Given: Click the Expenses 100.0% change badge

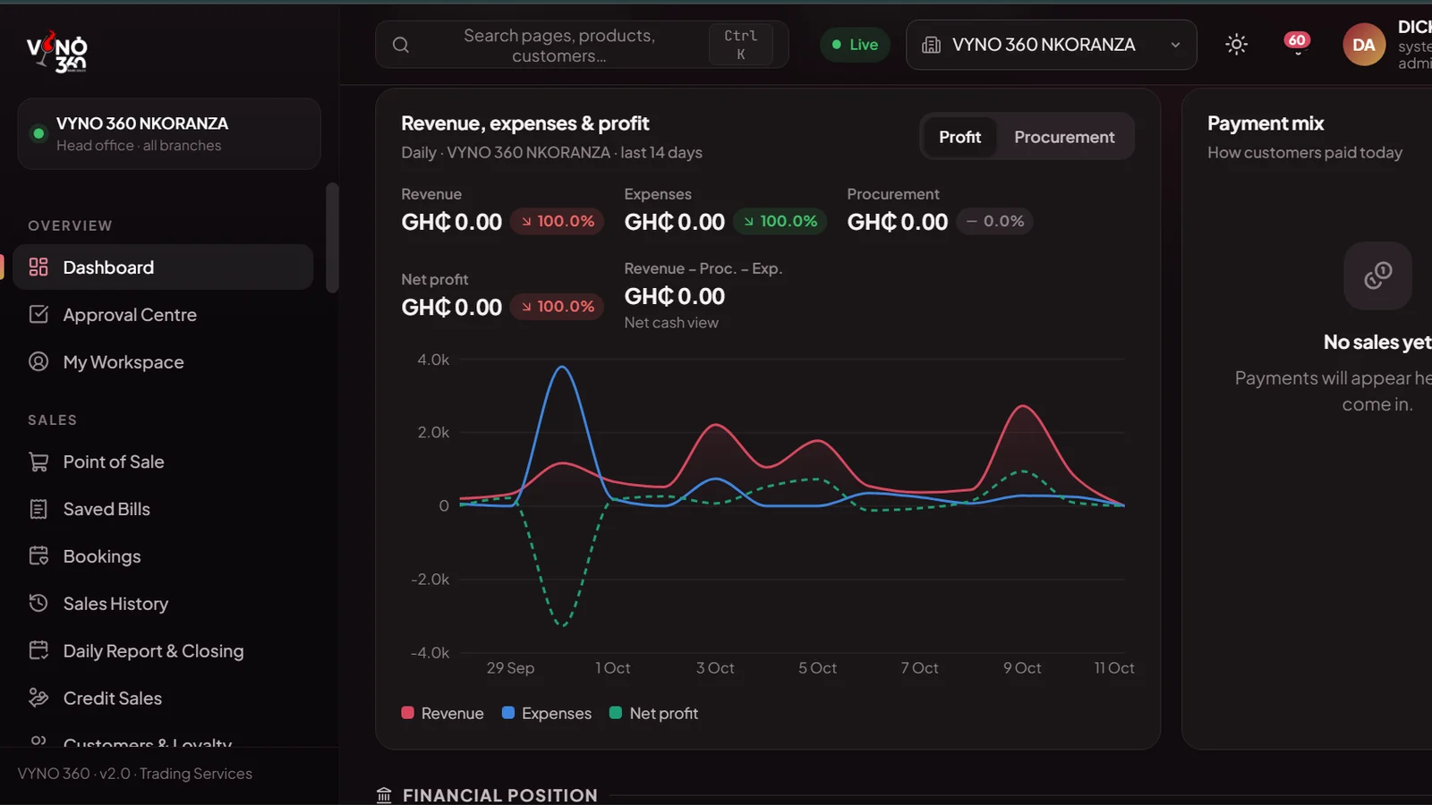Looking at the screenshot, I should (x=780, y=221).
